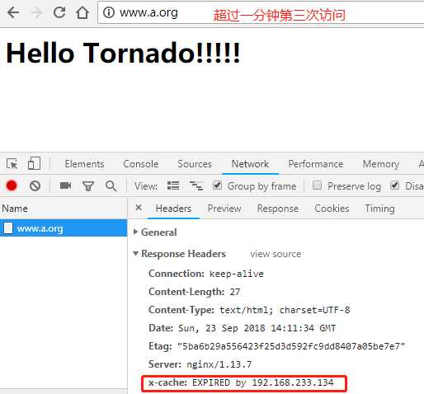
Task: Clear the network log
Action: click(x=35, y=186)
